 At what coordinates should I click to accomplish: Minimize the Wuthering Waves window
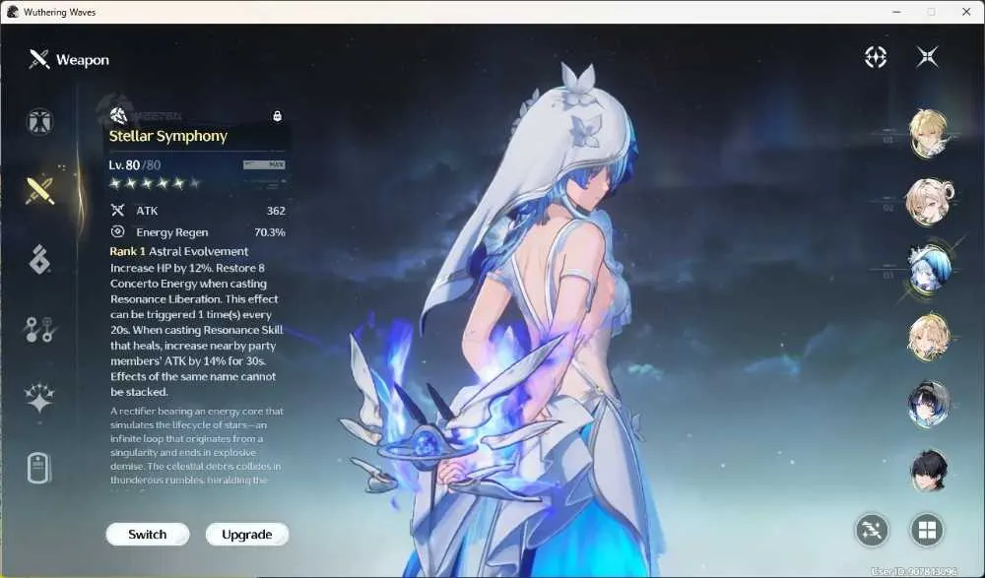point(897,12)
